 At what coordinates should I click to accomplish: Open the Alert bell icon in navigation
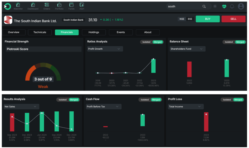(x=82, y=5)
